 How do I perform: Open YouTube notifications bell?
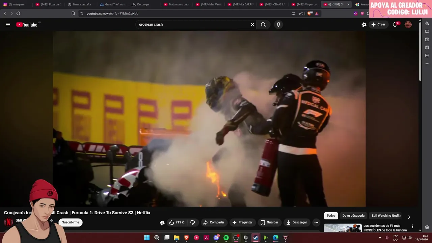click(x=395, y=24)
